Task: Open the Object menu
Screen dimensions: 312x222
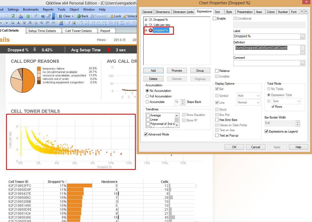Action: pos(74,10)
